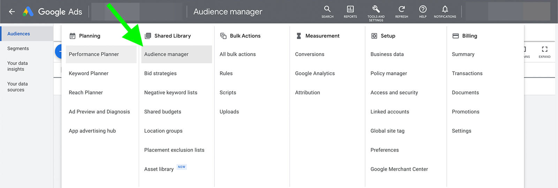Open Business data under Setup
558x188 pixels.
(x=387, y=54)
